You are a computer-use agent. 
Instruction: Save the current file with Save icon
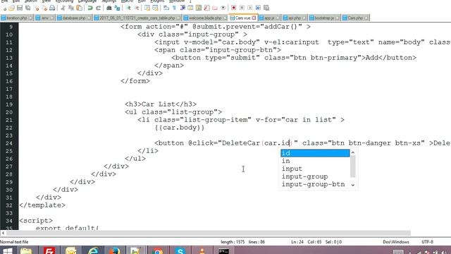19,8
